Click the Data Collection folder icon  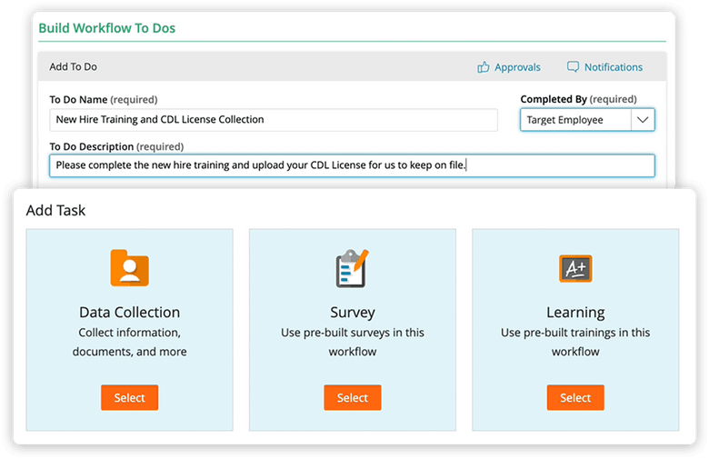pos(130,268)
